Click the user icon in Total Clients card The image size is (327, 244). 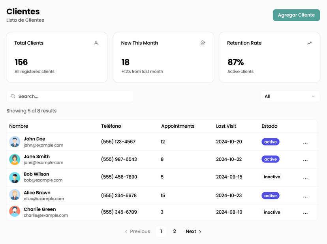tap(96, 43)
